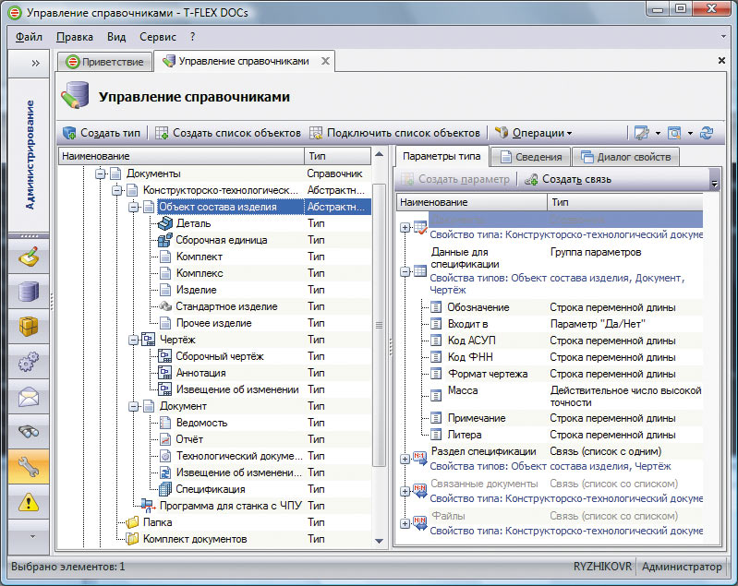Open the Вид menu
This screenshot has width=738, height=586.
[116, 37]
